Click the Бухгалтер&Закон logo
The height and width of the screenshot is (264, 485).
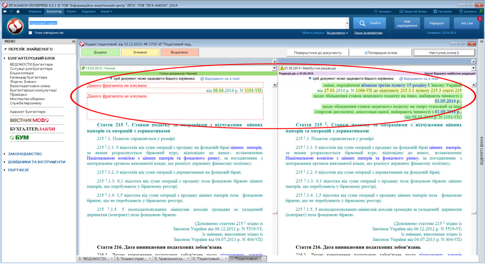[32, 129]
